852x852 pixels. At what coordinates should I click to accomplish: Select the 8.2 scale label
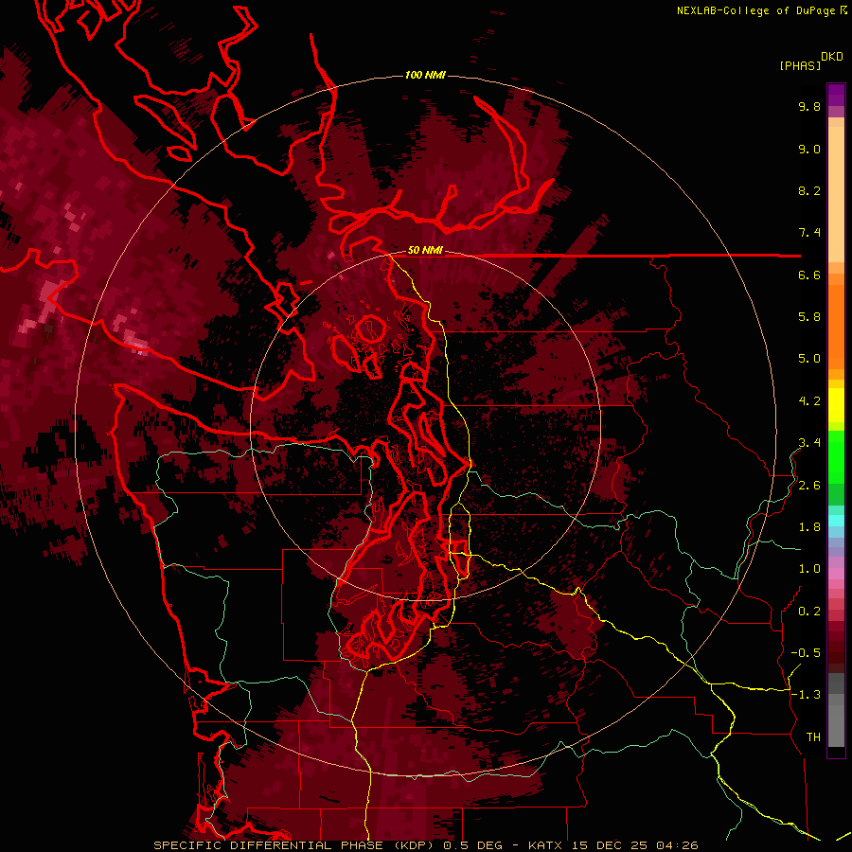[x=809, y=190]
